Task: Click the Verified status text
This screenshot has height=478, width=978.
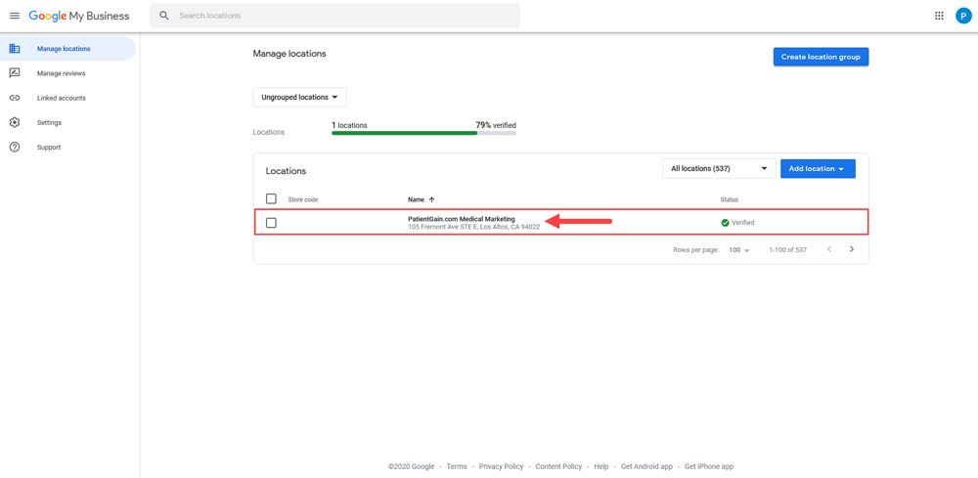Action: point(743,223)
